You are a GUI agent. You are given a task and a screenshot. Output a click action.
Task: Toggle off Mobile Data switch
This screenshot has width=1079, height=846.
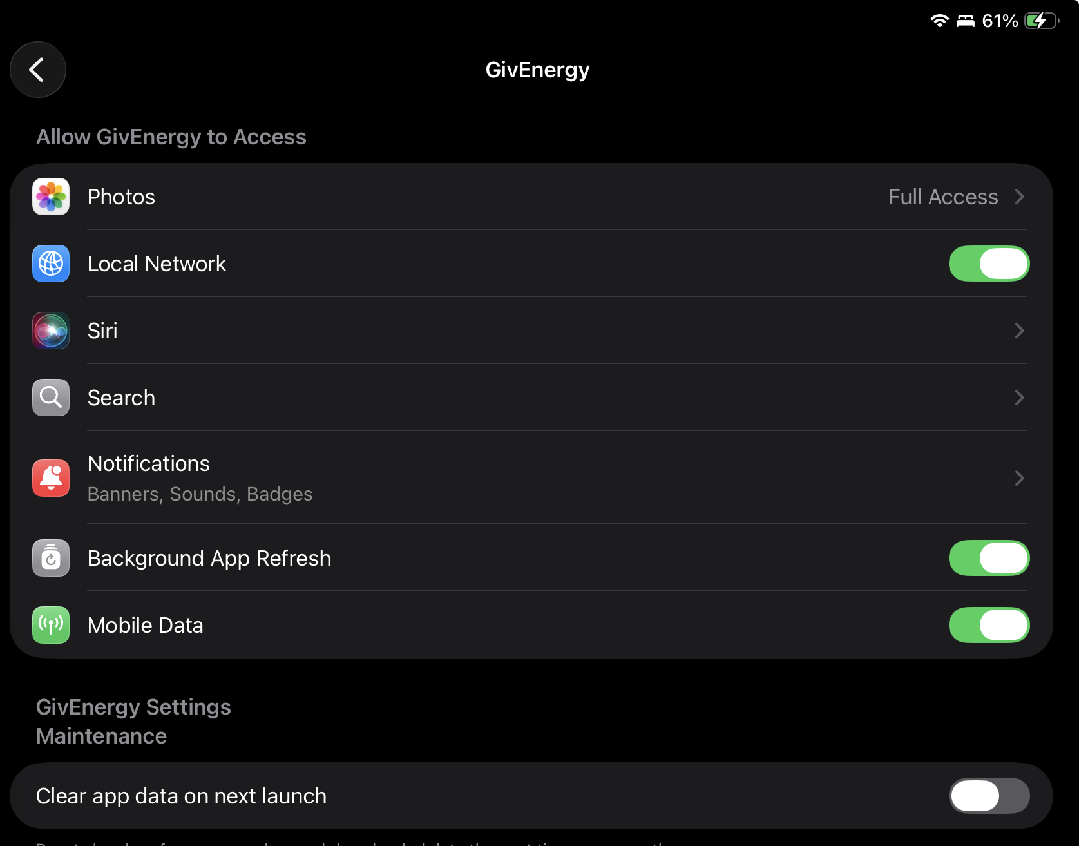[989, 625]
